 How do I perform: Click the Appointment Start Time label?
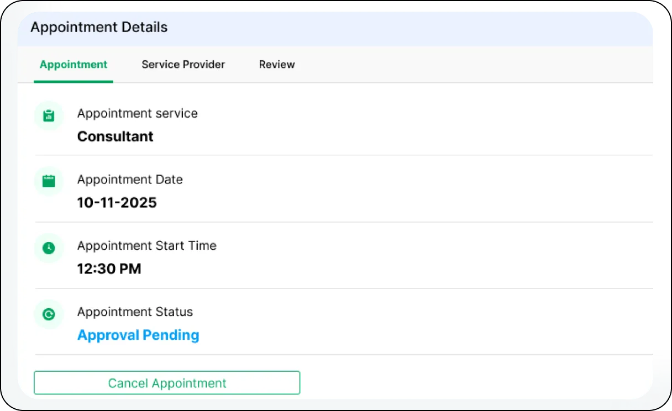146,246
